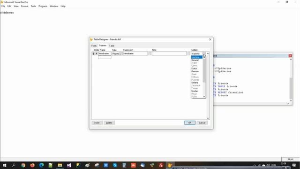
Task: Open the Format menu
Action: coord(24,6)
